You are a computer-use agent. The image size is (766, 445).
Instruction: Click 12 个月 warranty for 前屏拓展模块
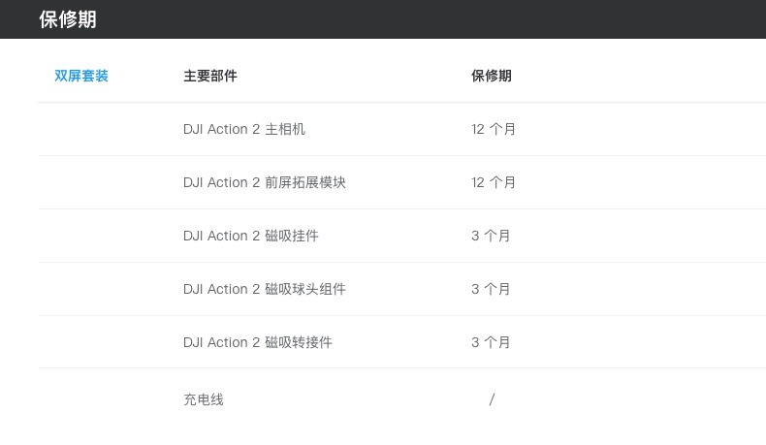coord(493,182)
